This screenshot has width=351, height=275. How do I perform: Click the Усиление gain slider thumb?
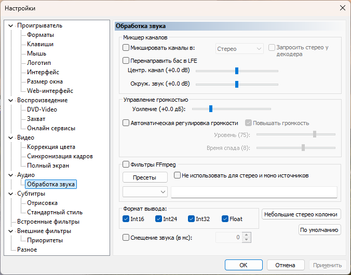click(211, 109)
